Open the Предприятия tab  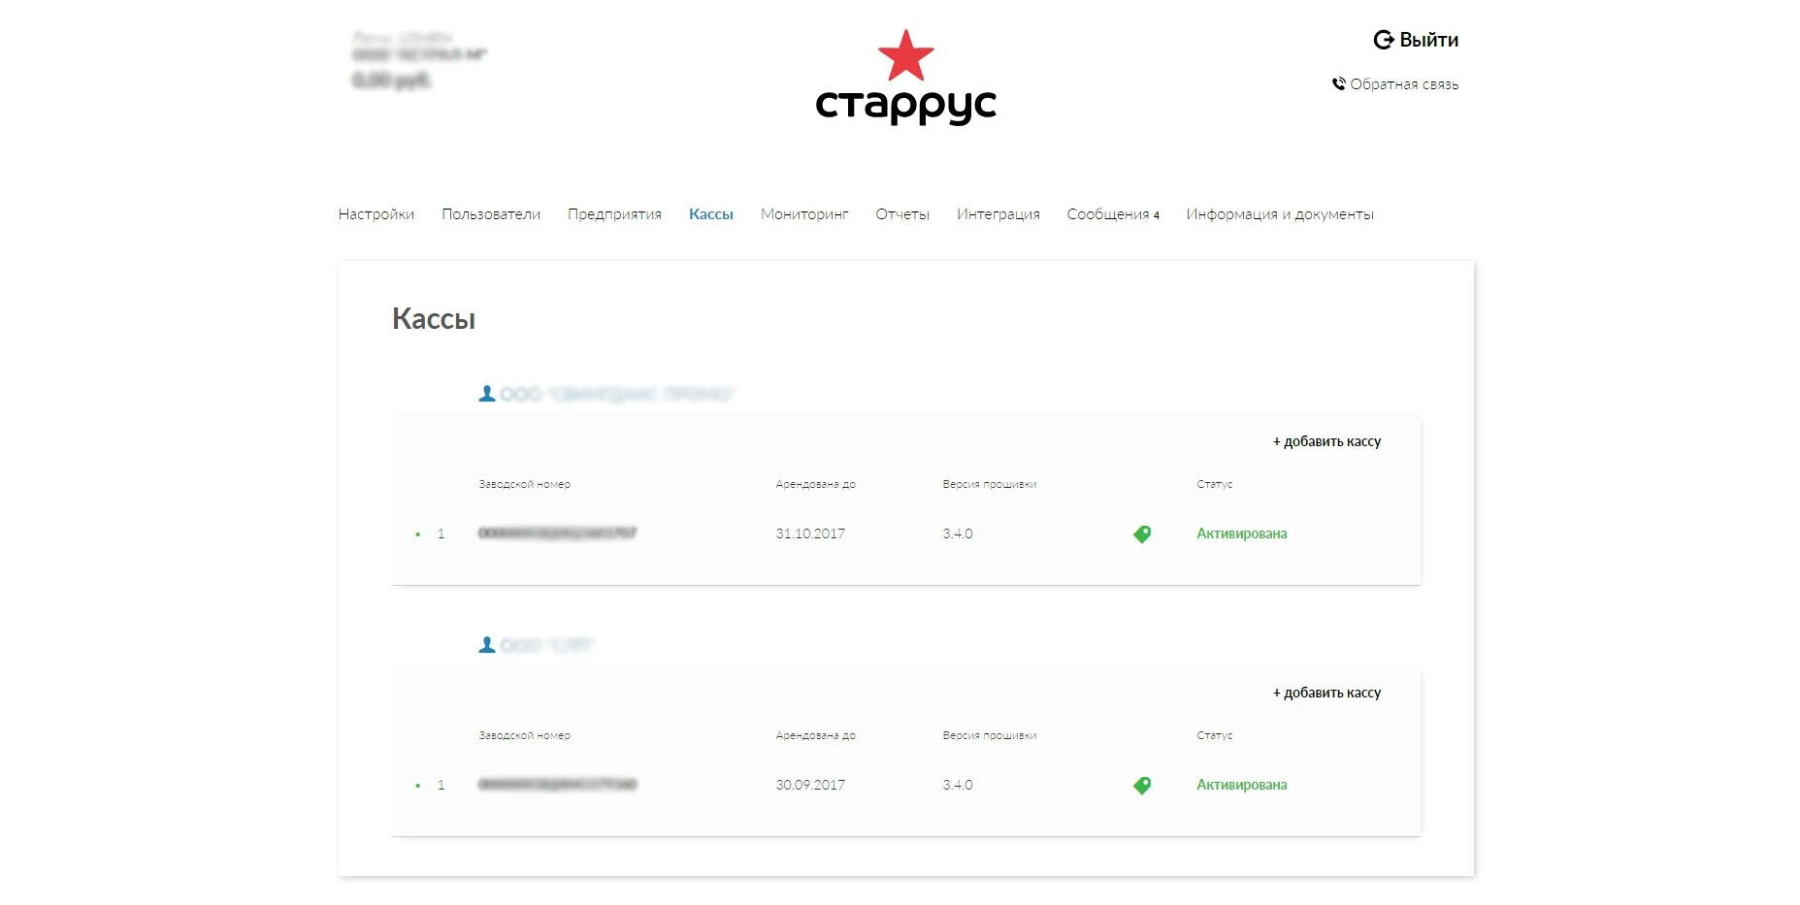tap(614, 214)
